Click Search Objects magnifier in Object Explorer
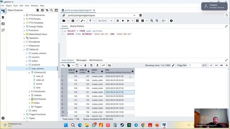Image resolution: width=230 pixels, height=129 pixels. 52,10
